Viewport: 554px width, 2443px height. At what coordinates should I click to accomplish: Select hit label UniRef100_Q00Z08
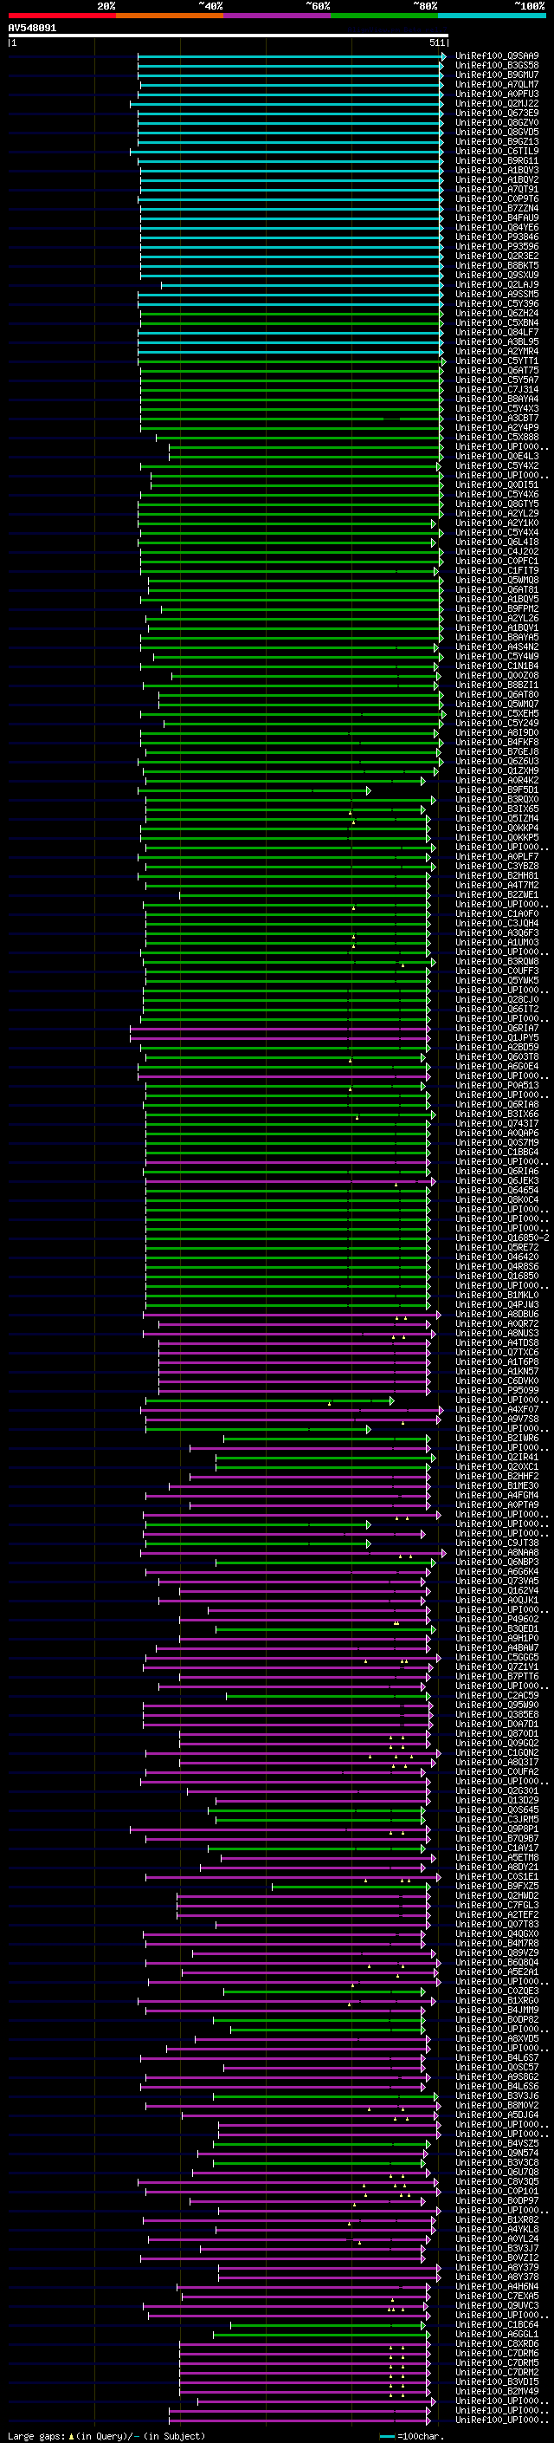[497, 675]
